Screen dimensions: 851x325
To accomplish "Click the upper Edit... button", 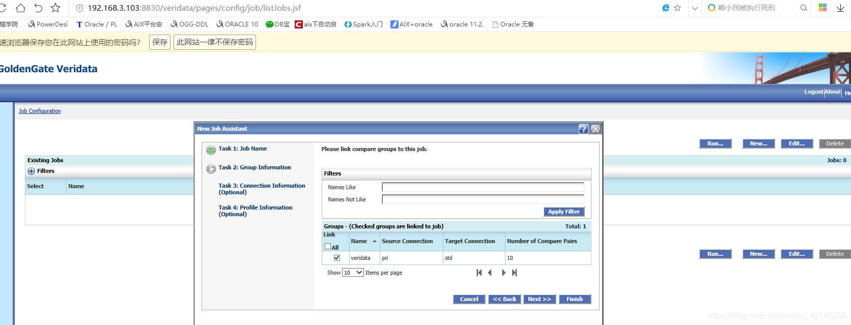I will pos(797,143).
